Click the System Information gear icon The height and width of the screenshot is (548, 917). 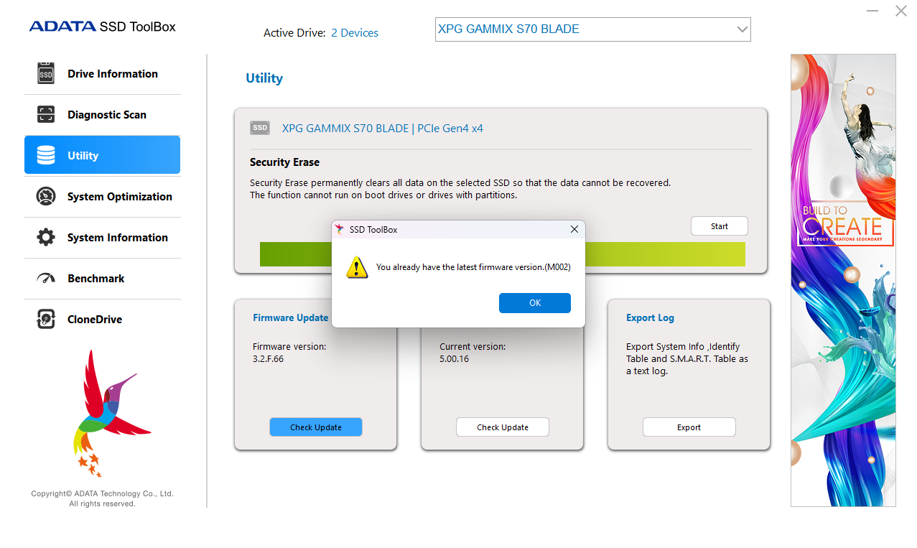(46, 237)
